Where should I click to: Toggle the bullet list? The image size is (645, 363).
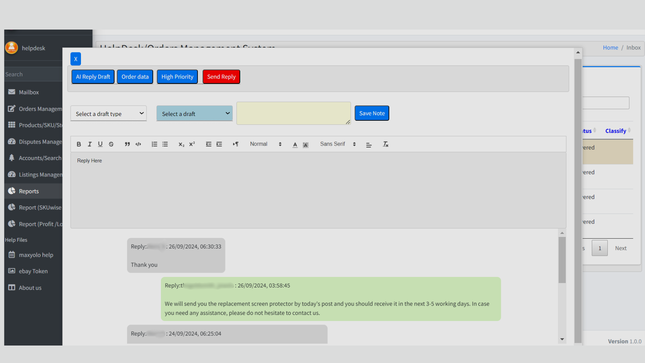click(x=165, y=144)
